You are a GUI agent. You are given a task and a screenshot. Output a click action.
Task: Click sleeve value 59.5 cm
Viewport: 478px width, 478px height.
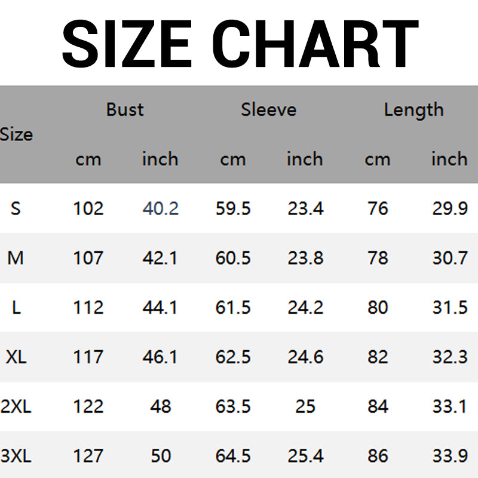click(x=233, y=209)
